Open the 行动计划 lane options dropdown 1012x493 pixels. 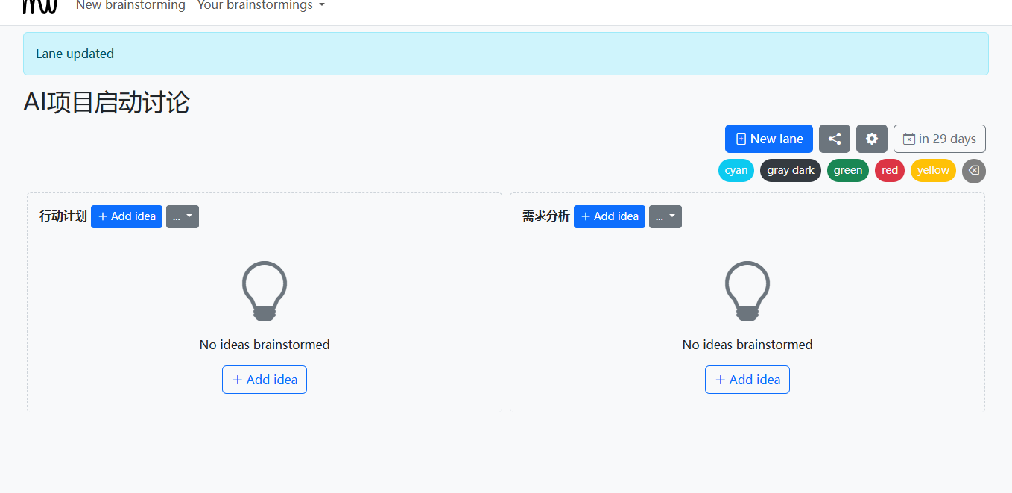183,216
